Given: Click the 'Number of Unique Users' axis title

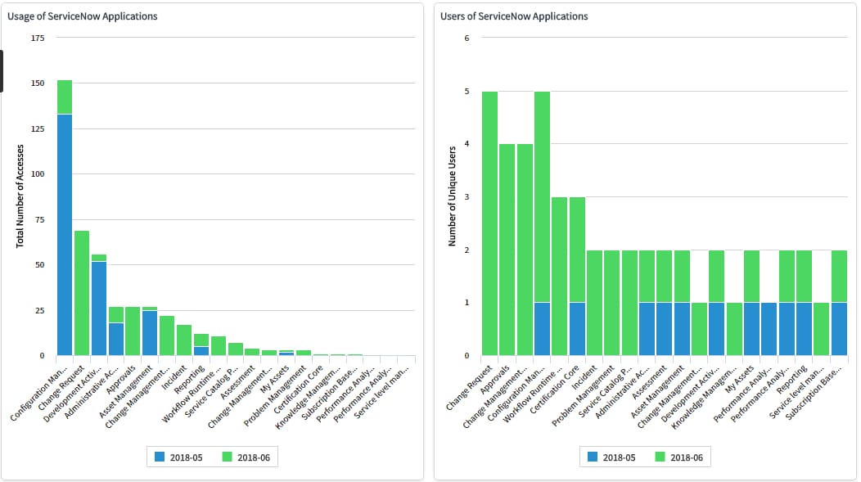Looking at the screenshot, I should click(453, 196).
